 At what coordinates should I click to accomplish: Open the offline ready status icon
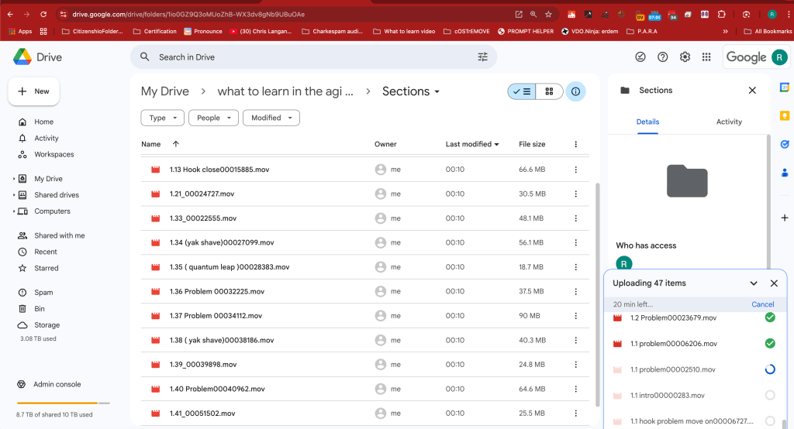640,57
